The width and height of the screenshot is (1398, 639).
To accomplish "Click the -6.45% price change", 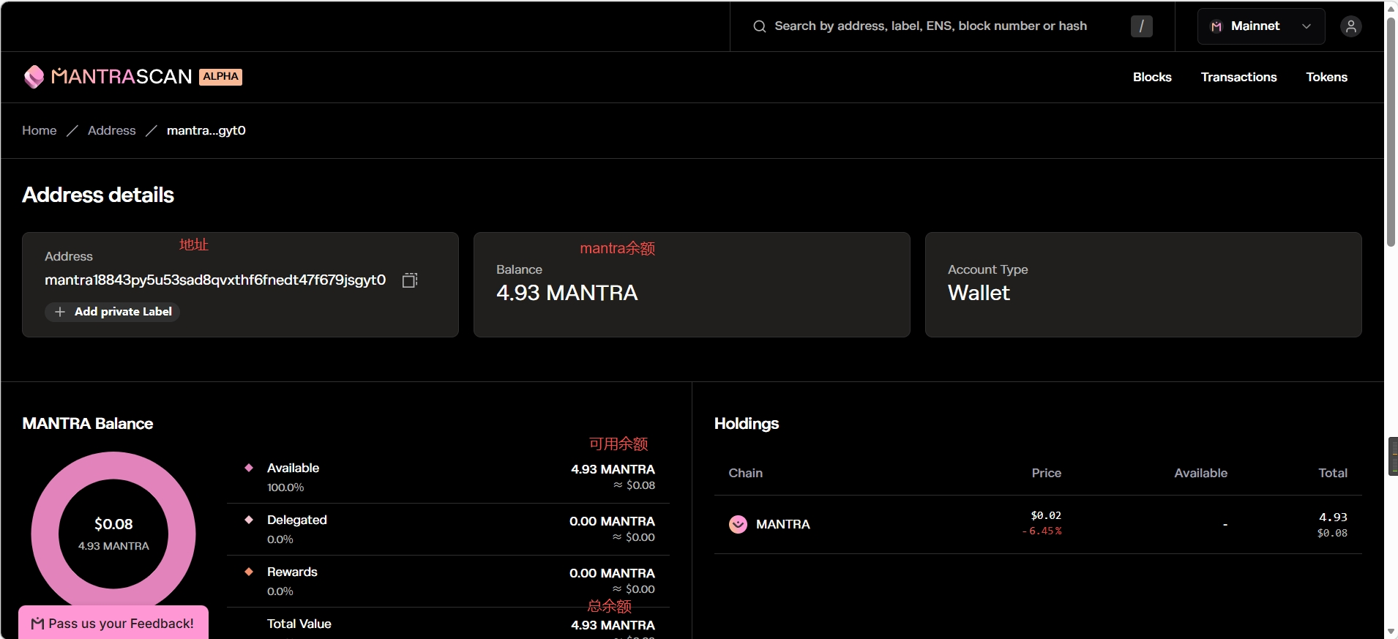I will pos(1042,531).
